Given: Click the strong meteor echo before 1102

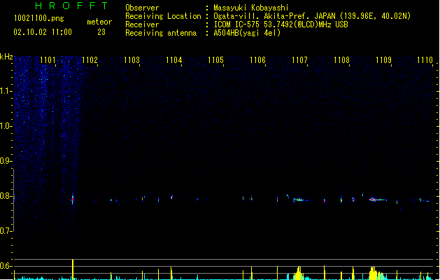Looking at the screenshot, I should pyautogui.click(x=72, y=199).
